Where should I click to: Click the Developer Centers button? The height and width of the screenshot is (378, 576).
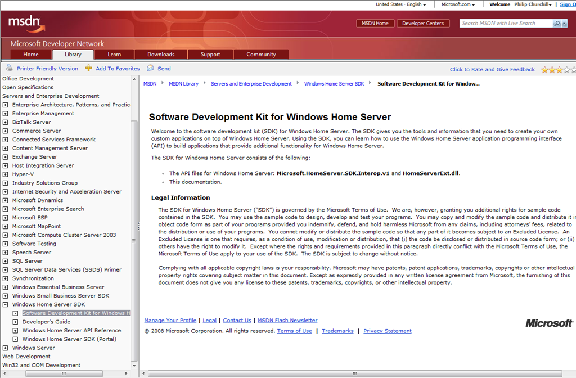(423, 24)
